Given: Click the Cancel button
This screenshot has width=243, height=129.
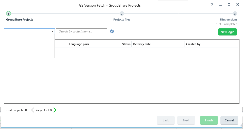Looking at the screenshot, I should point(229,120).
